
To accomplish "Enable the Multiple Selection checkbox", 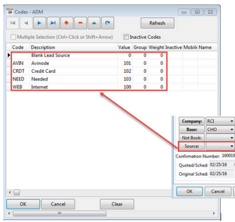I will (13, 37).
